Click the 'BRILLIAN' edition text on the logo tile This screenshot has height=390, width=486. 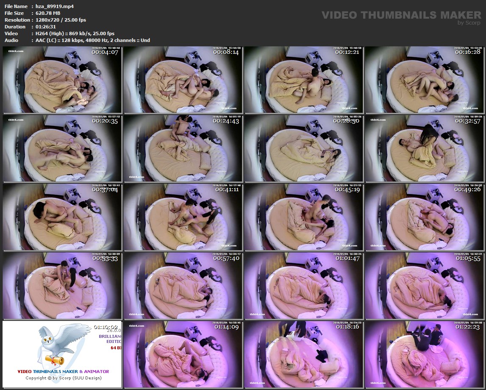coord(110,336)
